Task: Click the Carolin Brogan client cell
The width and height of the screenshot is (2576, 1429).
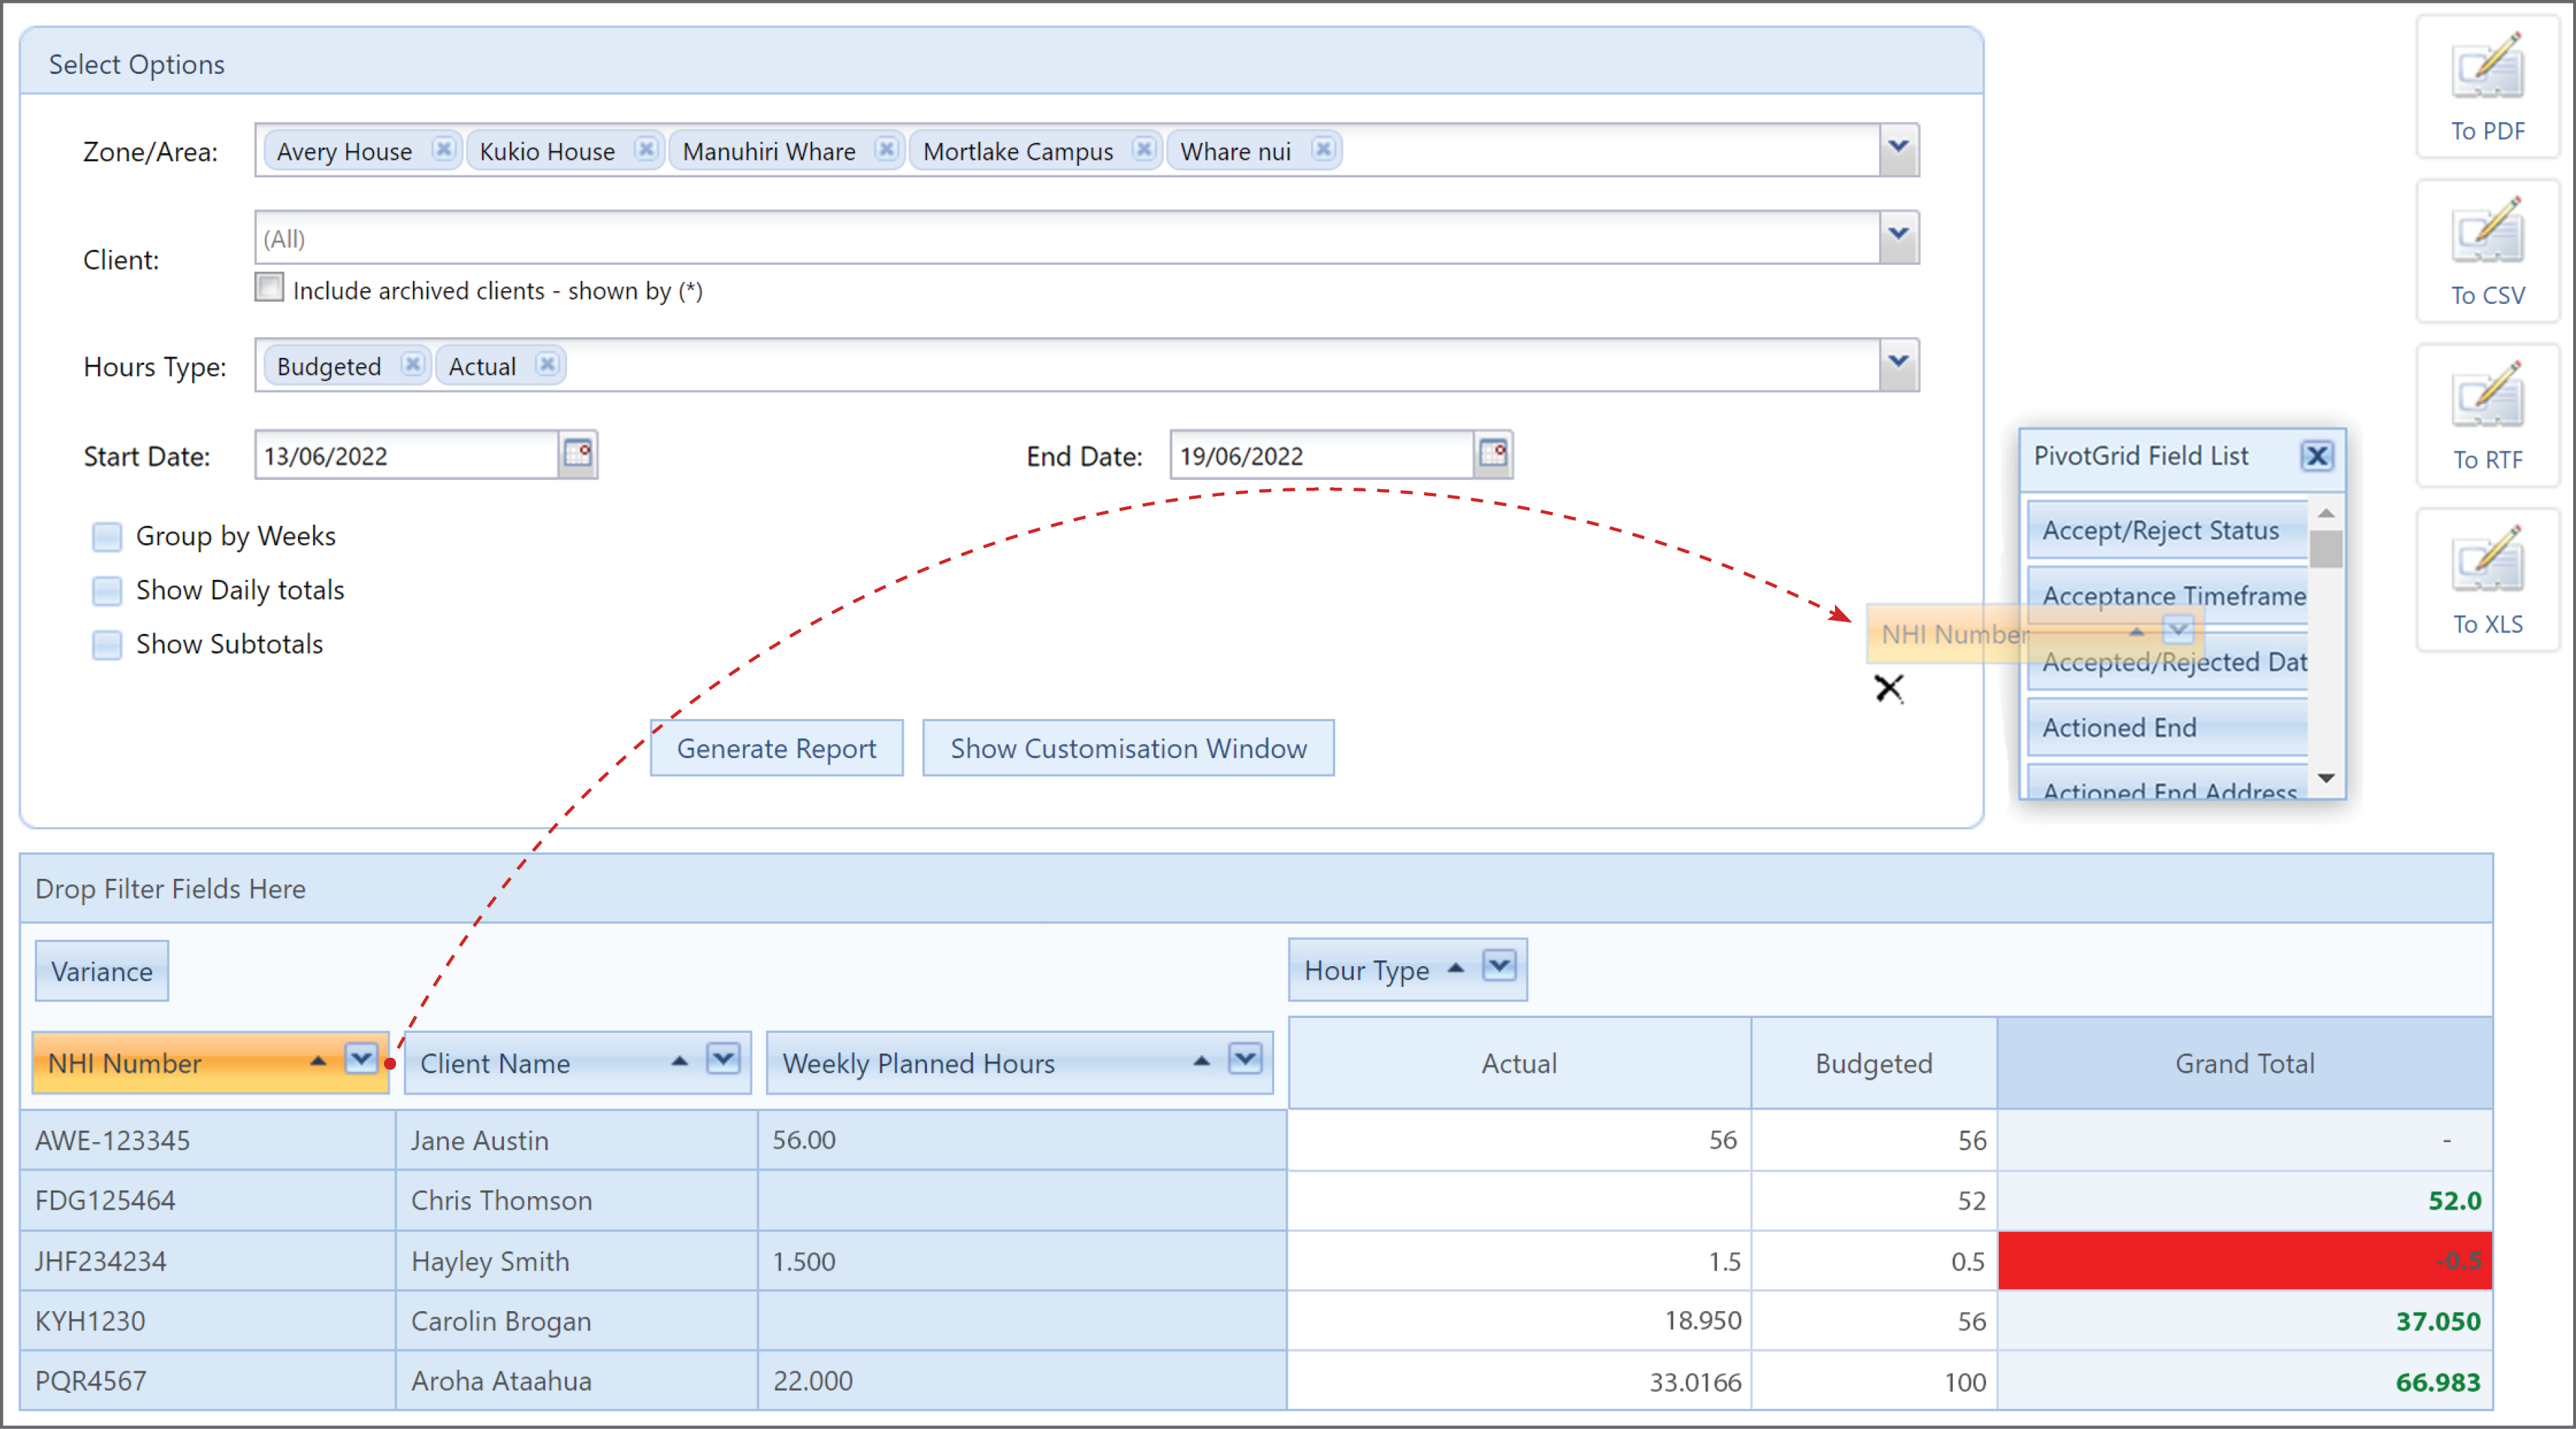Action: [x=577, y=1320]
